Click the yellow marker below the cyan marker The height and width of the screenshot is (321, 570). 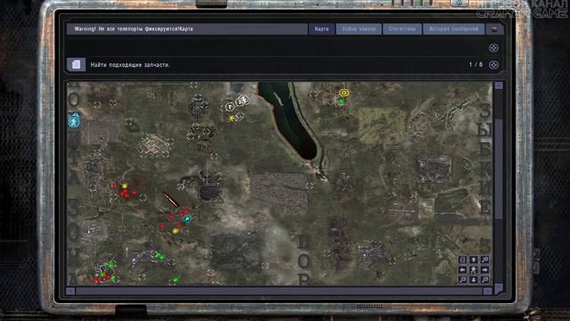click(175, 231)
